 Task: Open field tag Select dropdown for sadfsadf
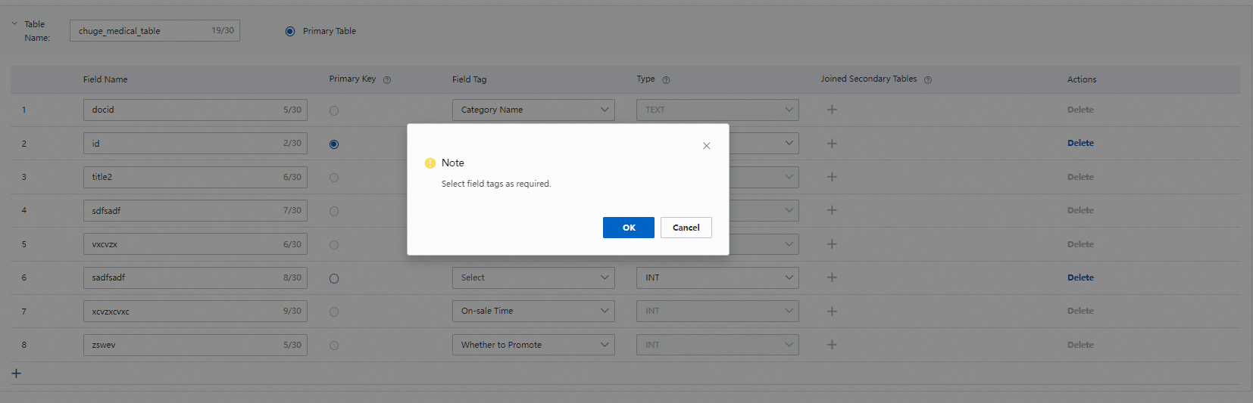tap(533, 277)
